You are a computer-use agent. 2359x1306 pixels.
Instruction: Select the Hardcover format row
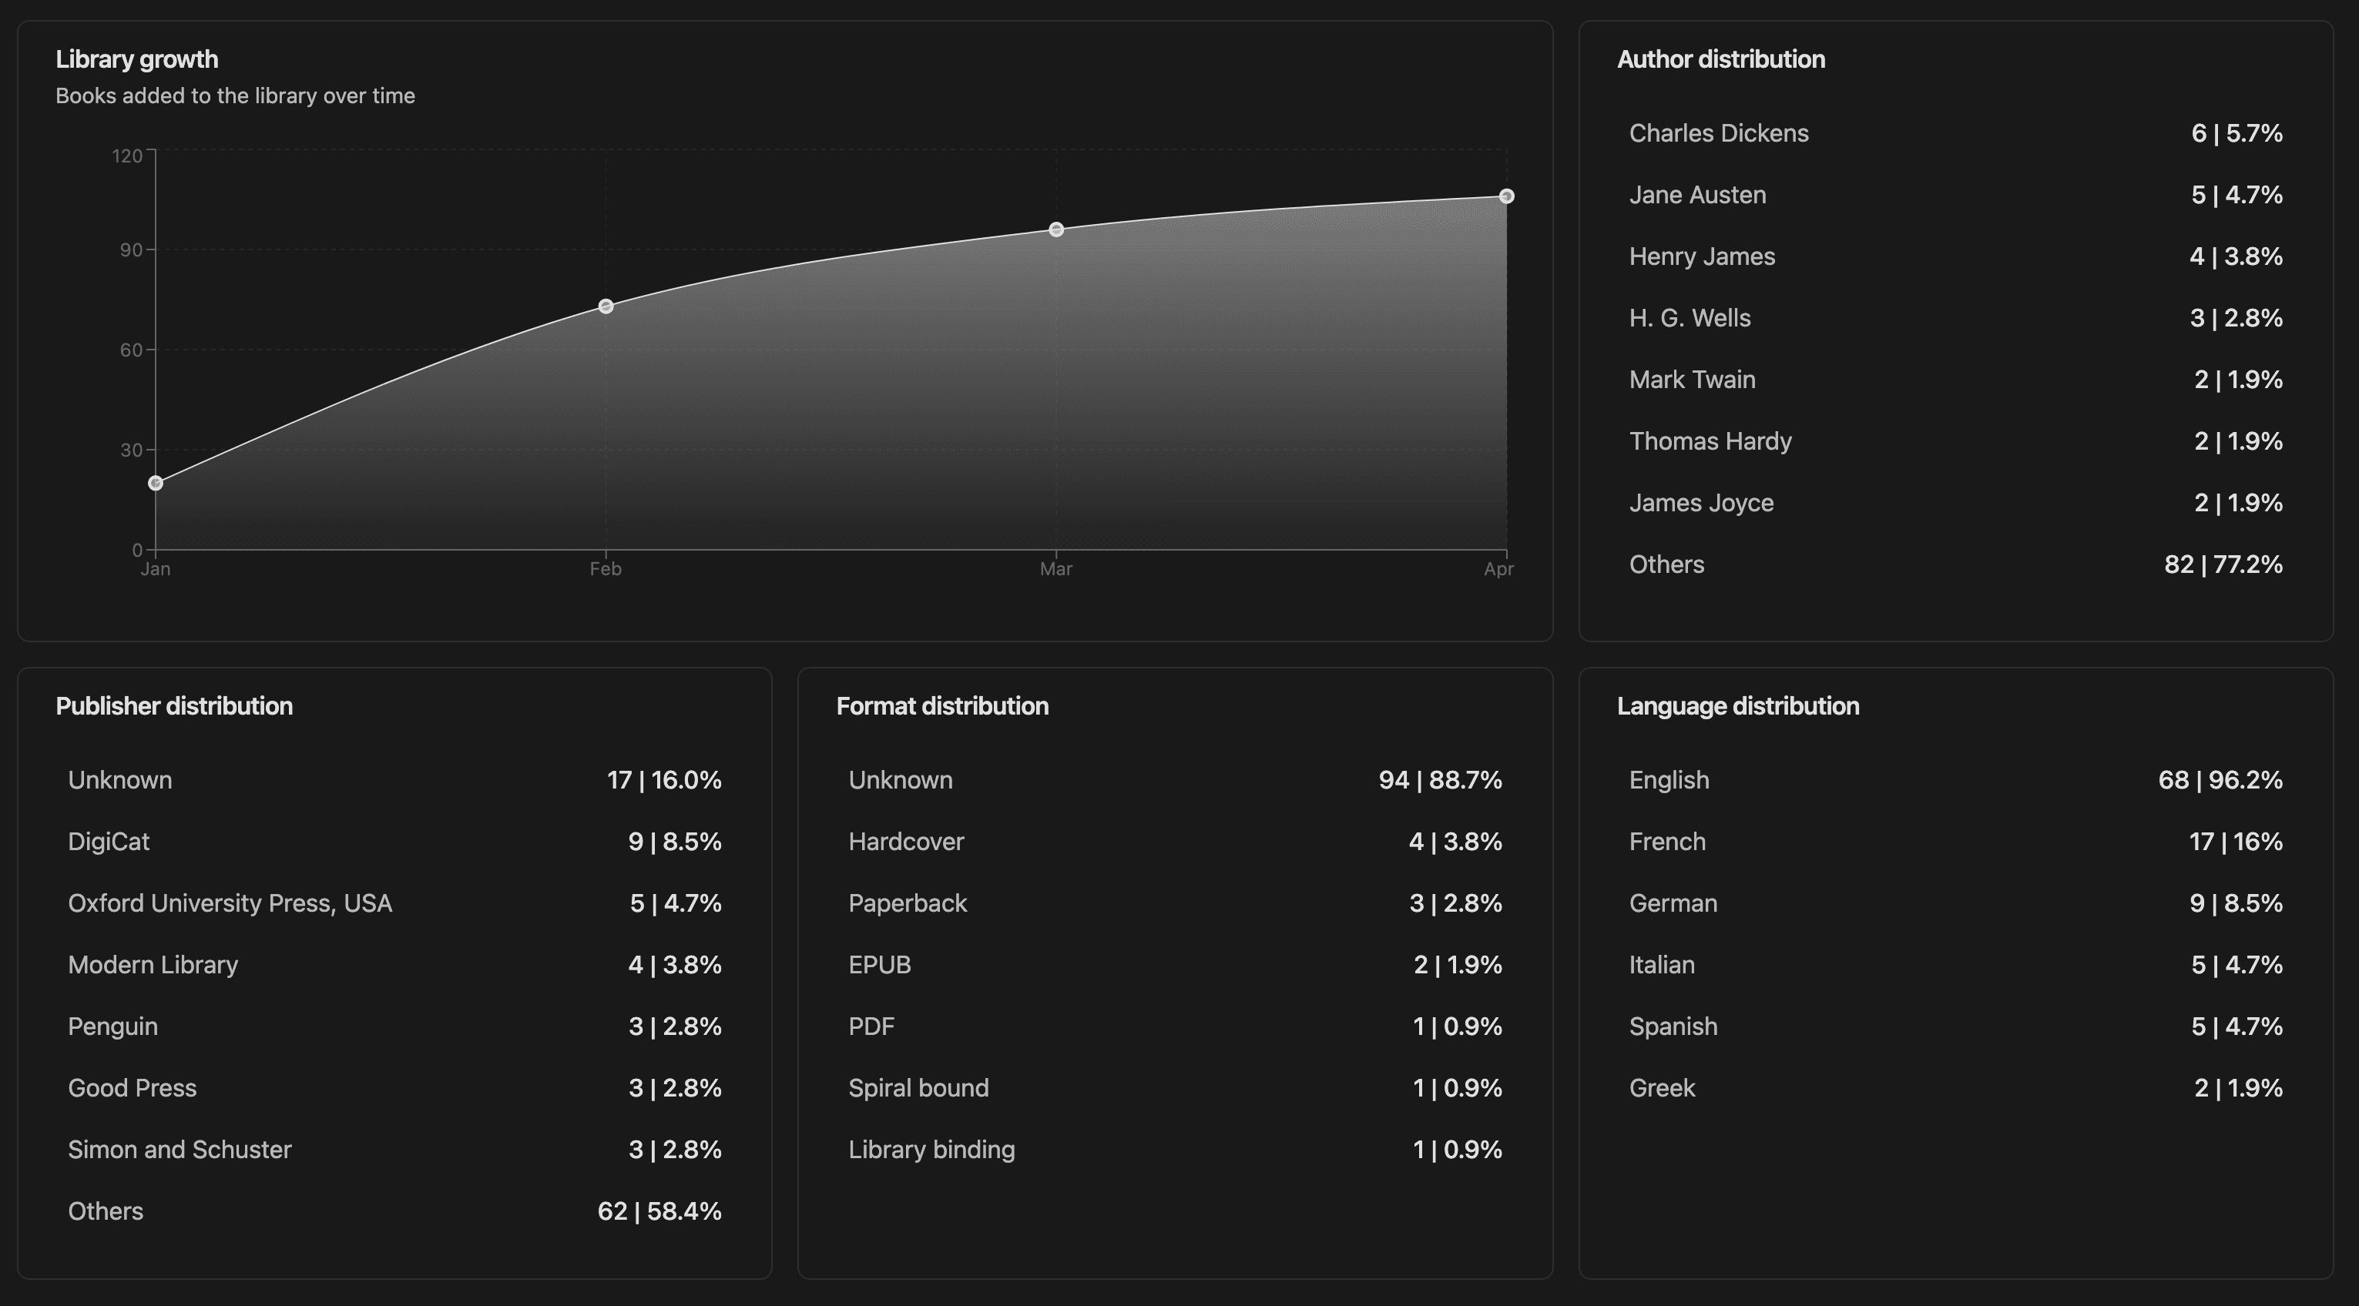coord(904,841)
